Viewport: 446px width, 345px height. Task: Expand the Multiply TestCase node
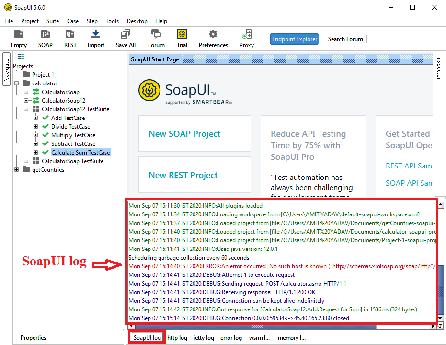click(x=35, y=135)
